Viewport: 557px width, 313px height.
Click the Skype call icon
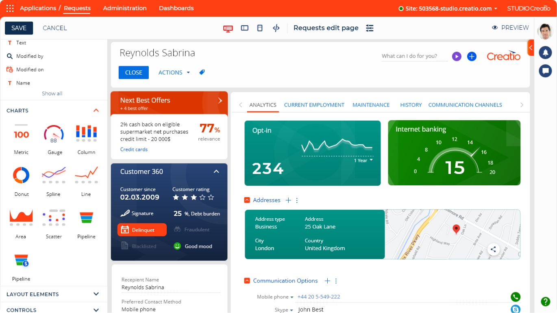516,309
